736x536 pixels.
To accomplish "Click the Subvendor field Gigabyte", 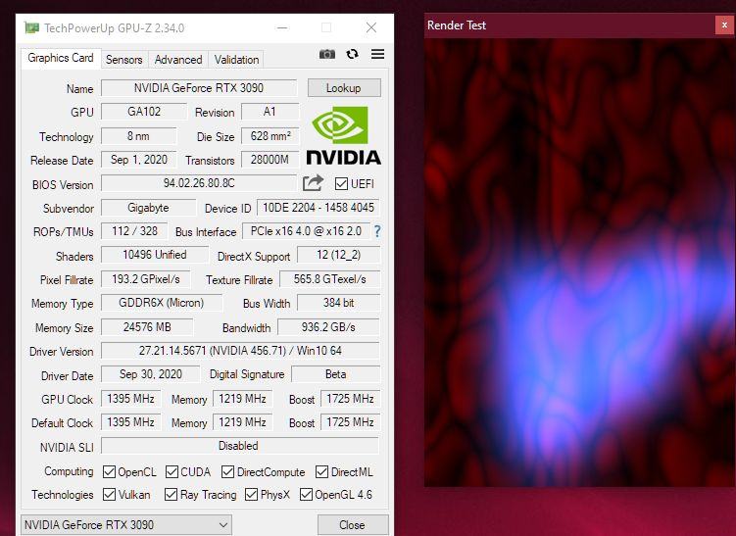I will click(x=148, y=208).
